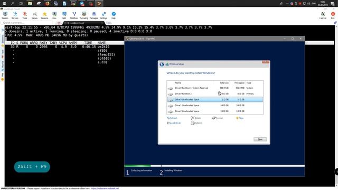
Task: Click the Total size column header
Action: pyautogui.click(x=224, y=83)
